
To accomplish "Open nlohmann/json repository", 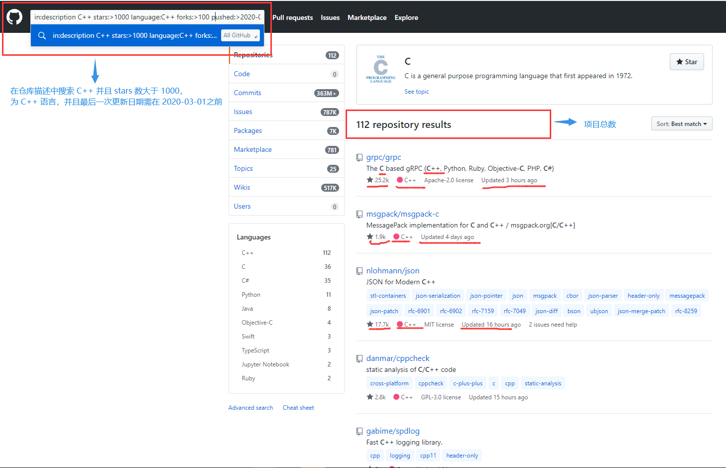I will tap(392, 271).
